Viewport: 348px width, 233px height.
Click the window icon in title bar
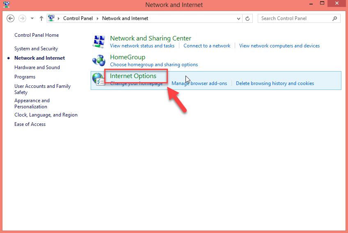[6, 5]
